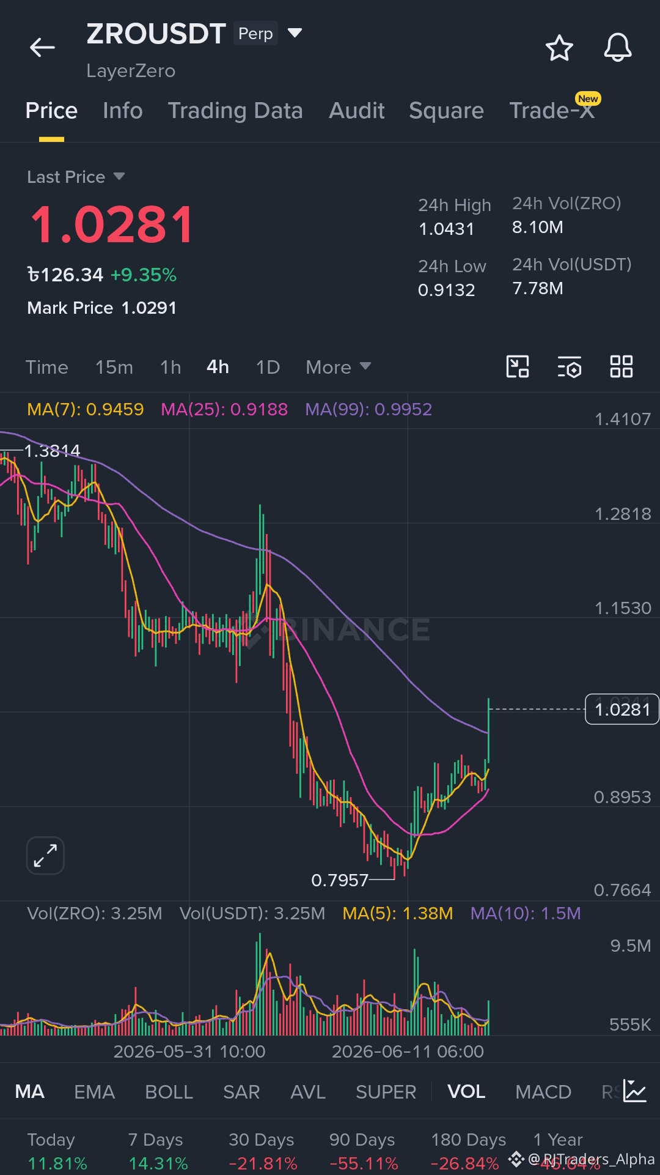Tap the 24h Vol(USDT) 7.78M value
This screenshot has width=660, height=1175.
pyautogui.click(x=538, y=288)
